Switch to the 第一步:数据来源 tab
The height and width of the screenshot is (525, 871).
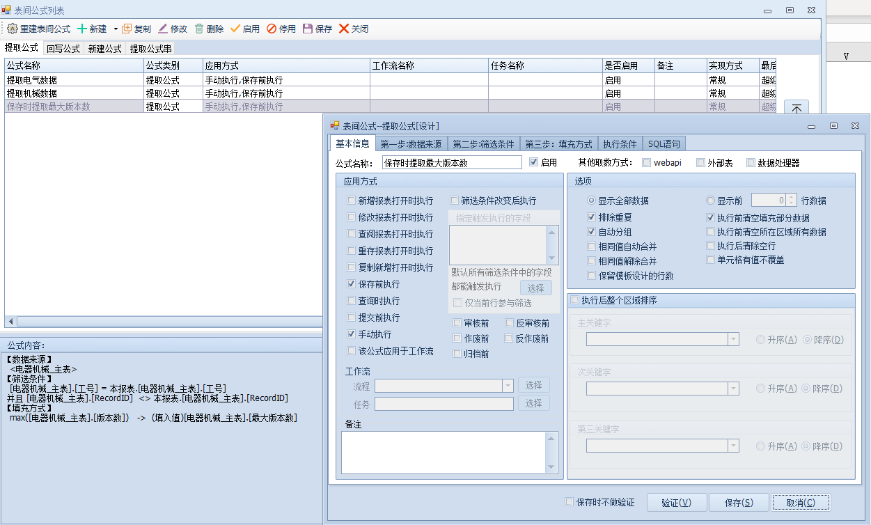pos(411,144)
